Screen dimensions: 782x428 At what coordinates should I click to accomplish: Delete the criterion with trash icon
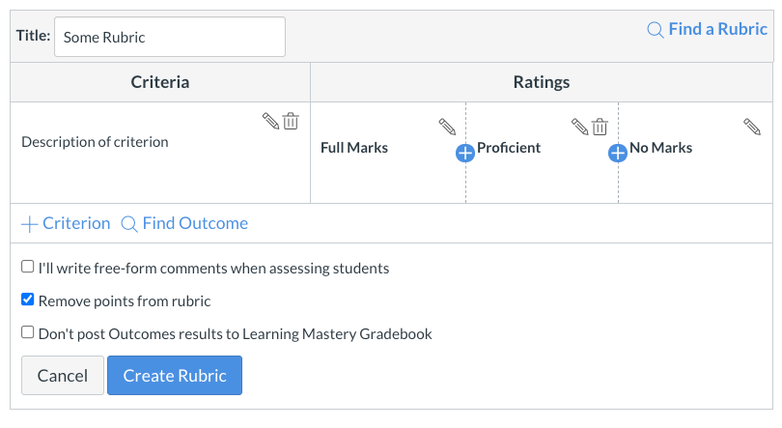coord(291,122)
